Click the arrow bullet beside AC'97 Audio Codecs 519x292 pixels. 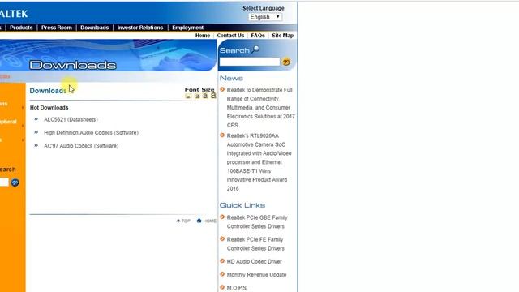pyautogui.click(x=36, y=145)
